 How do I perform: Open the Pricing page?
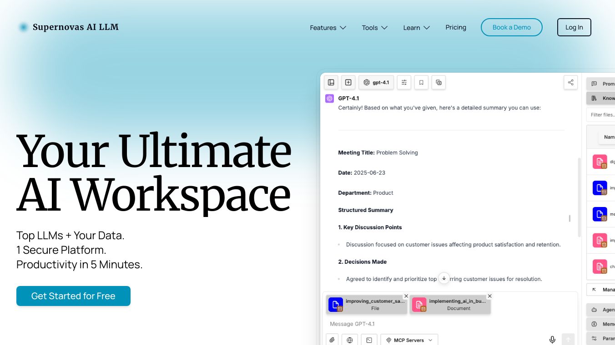click(456, 27)
